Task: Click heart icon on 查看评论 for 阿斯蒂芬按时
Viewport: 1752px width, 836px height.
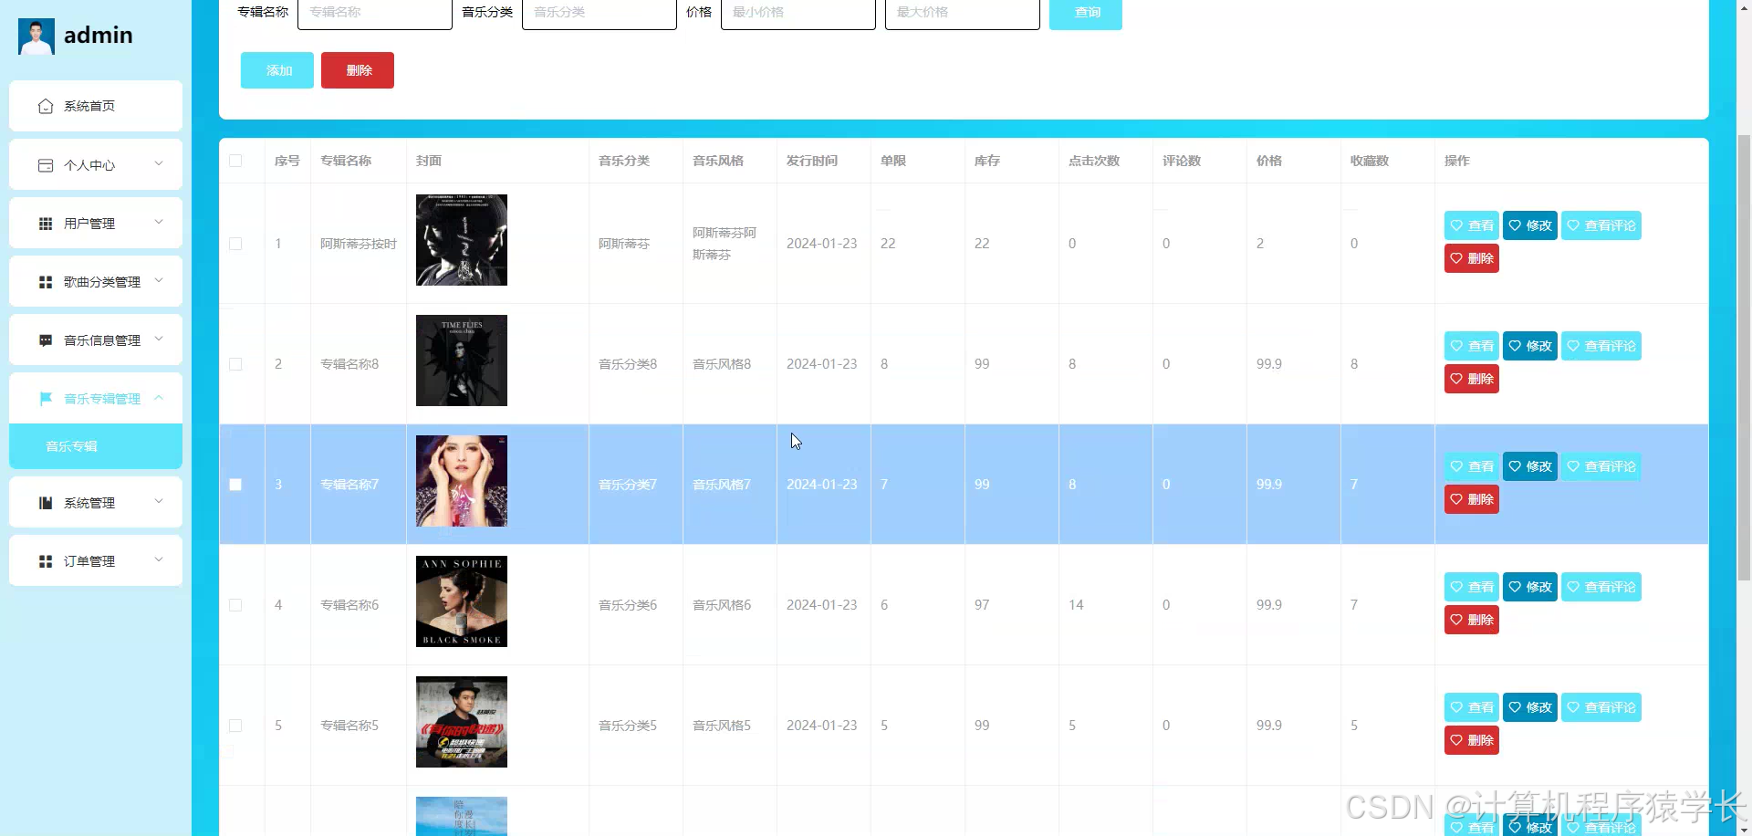Action: (1573, 225)
